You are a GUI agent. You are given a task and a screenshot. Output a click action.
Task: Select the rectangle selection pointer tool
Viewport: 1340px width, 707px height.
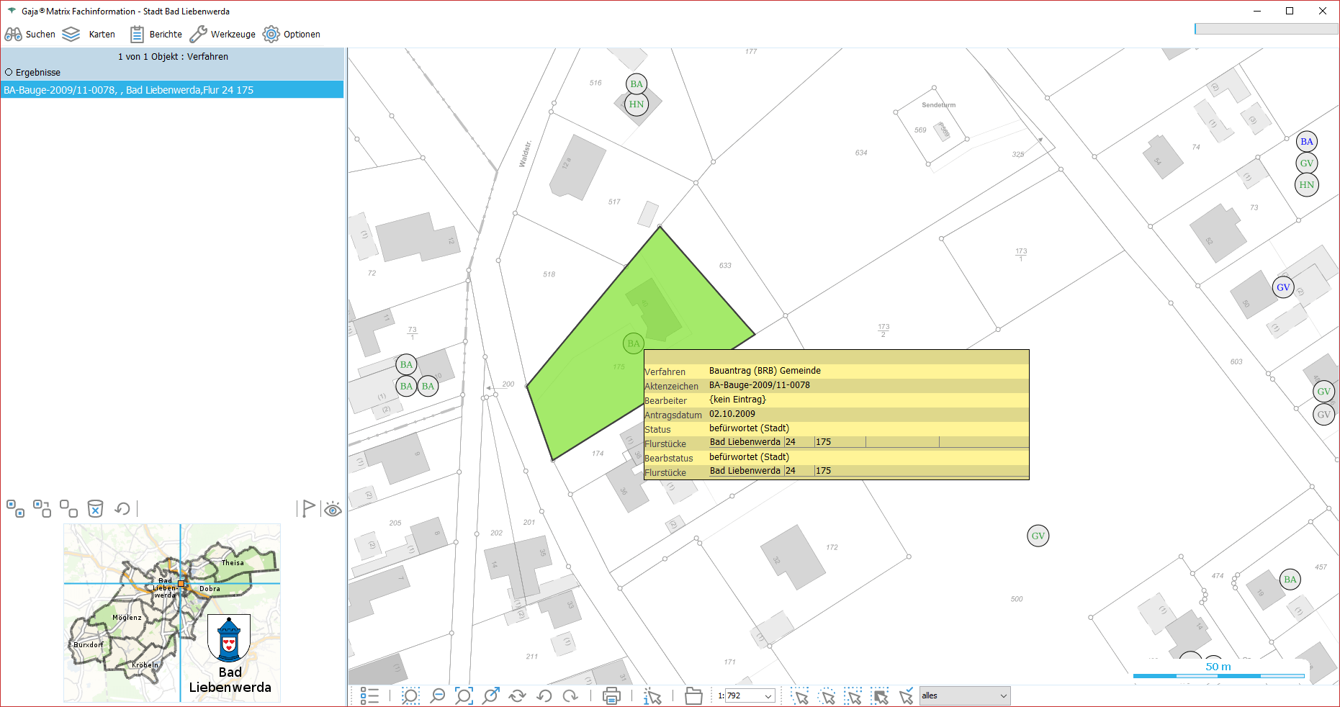(854, 696)
